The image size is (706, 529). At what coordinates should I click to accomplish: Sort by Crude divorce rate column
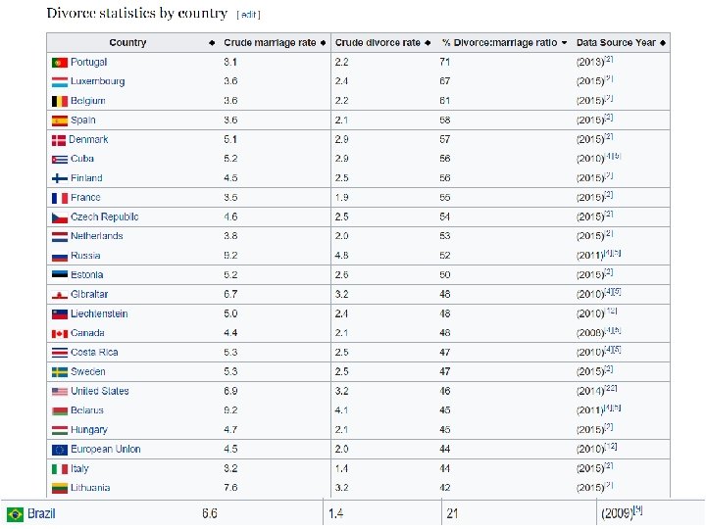429,43
